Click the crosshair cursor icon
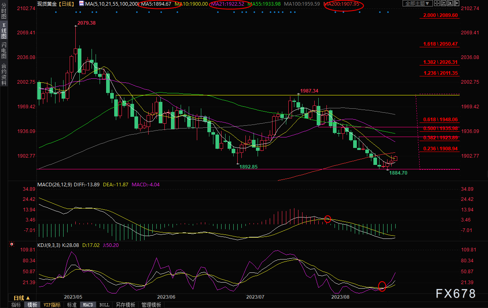The width and height of the screenshot is (488, 308). coord(438,4)
